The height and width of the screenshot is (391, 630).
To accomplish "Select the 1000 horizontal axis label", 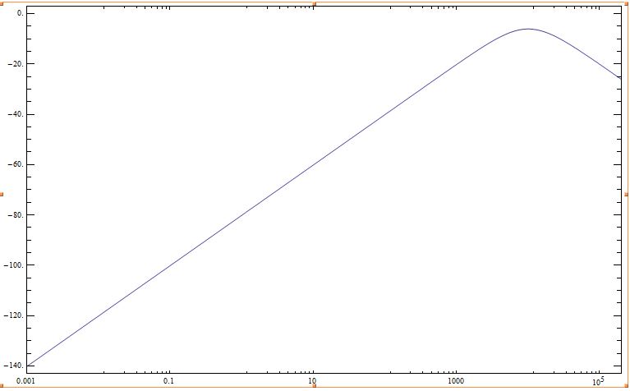I will (x=455, y=382).
